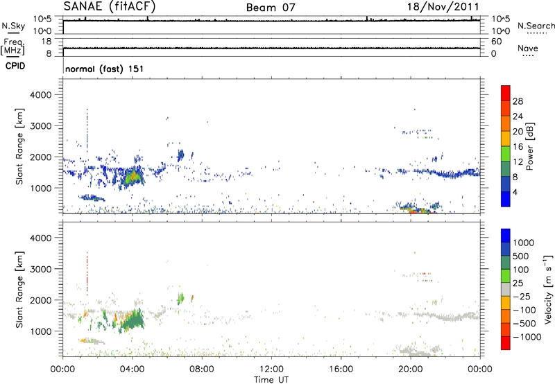Click the 100 tick on Velocity colorbar
Viewport: 555px width, 384px height.
(x=521, y=270)
